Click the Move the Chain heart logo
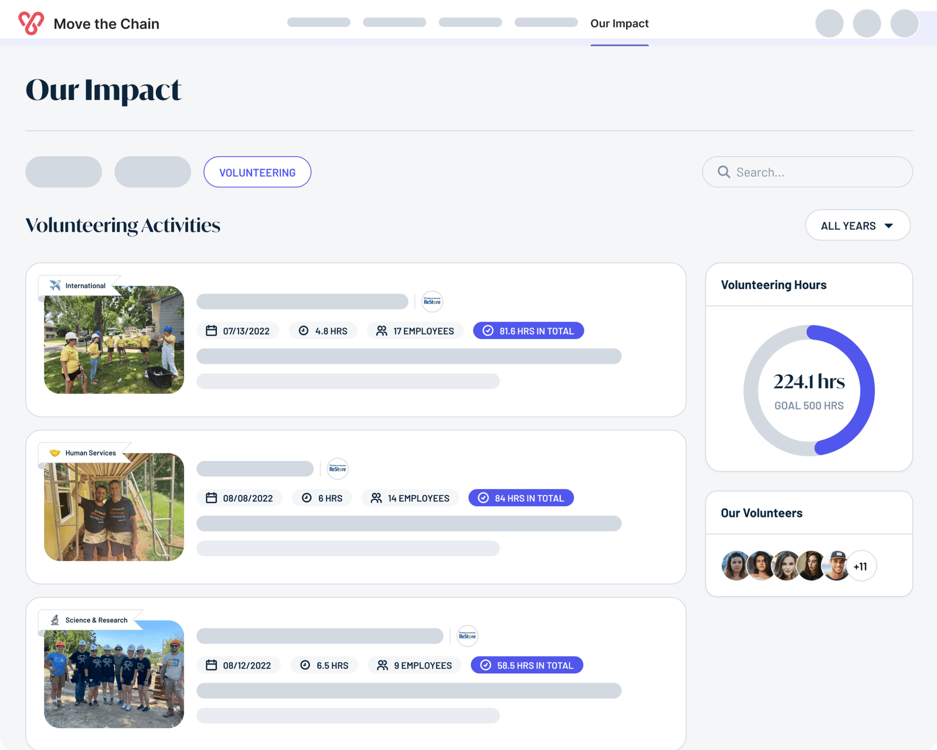The width and height of the screenshot is (937, 750). (31, 23)
